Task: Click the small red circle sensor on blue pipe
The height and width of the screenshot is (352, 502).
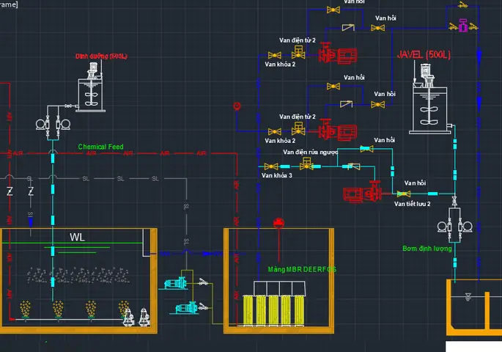Action: [x=237, y=106]
